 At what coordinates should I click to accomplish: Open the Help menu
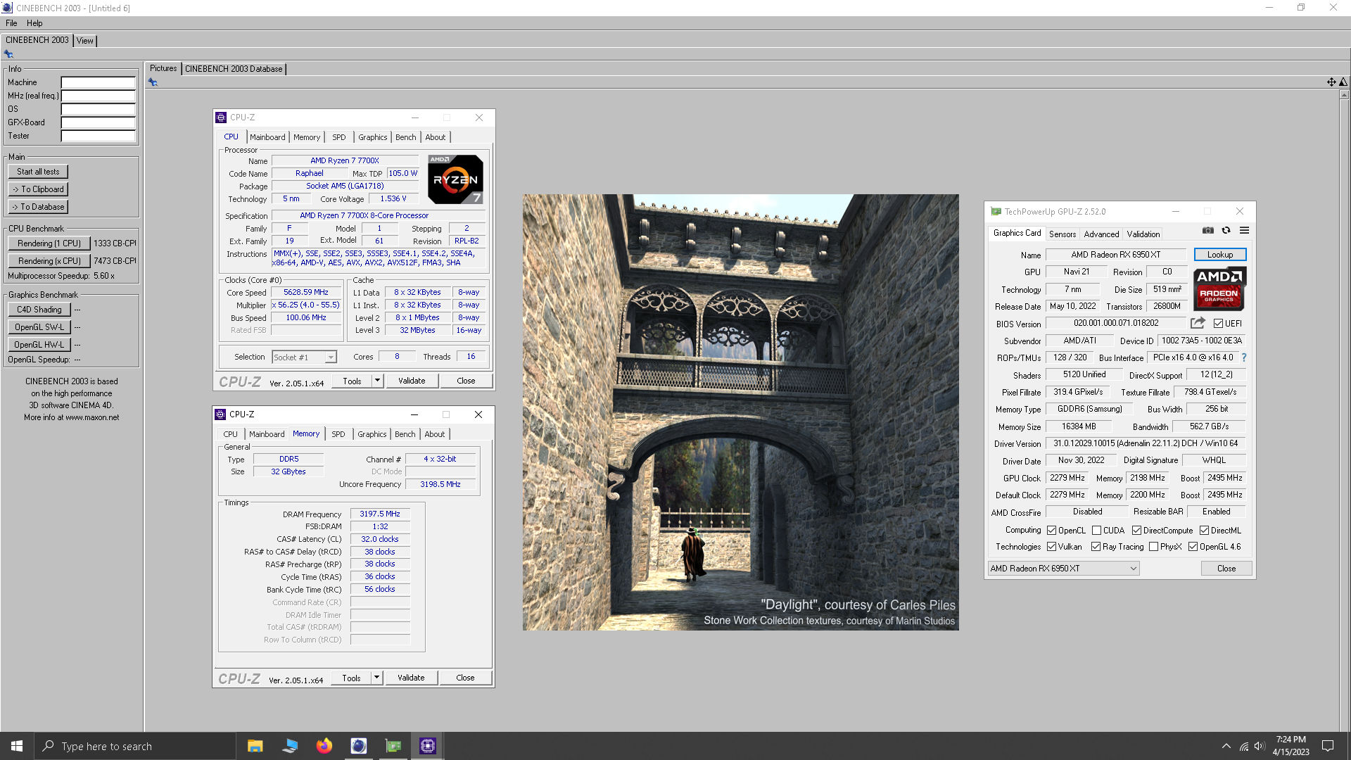[x=34, y=23]
